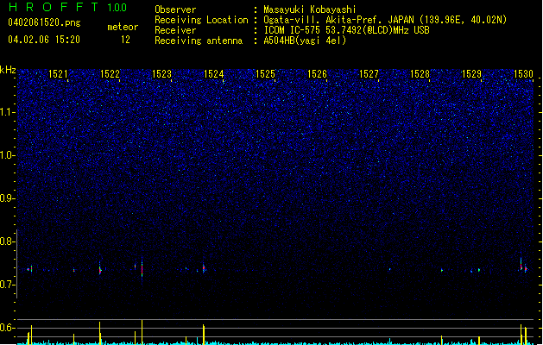Viewport: 543px width, 345px height.
Task: Click the 1.0 kHz axis label
Action: coord(8,155)
